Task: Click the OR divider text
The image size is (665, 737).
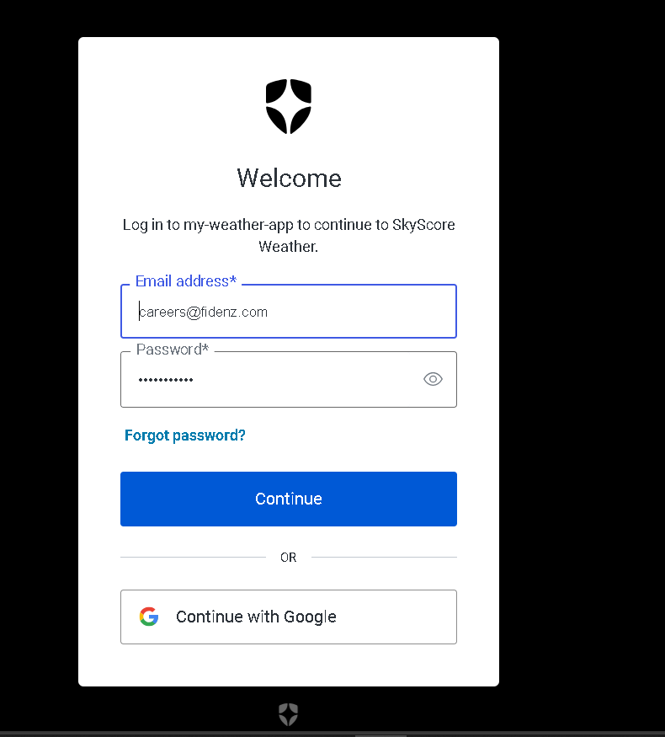Action: coord(289,558)
